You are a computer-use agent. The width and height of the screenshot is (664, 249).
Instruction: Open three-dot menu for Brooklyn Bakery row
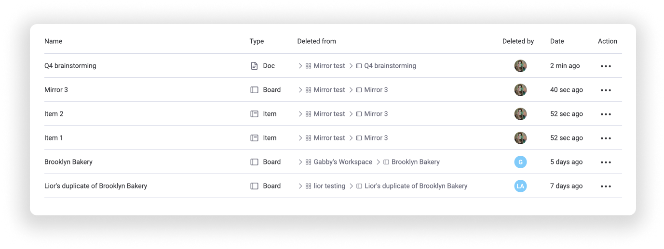coord(606,162)
